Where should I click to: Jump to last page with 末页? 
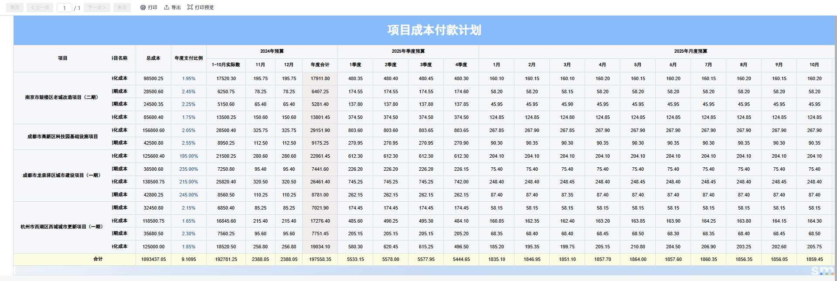pyautogui.click(x=122, y=7)
